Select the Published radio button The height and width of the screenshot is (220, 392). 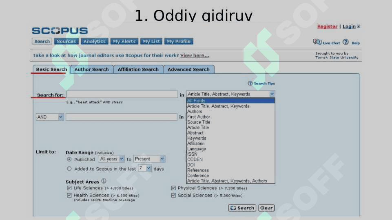69,159
